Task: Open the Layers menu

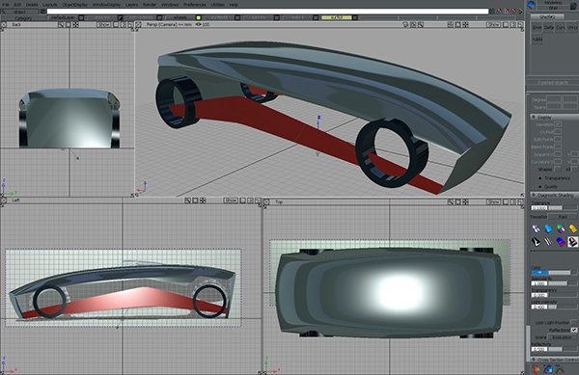Action: coord(131,5)
